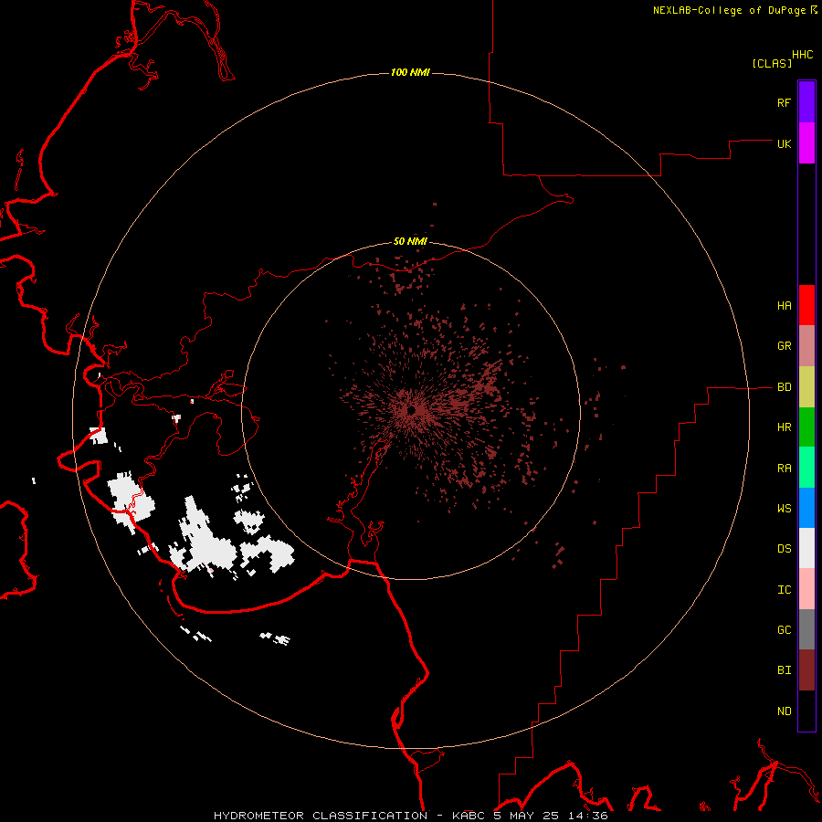
Task: Click the radar site center point
Action: 412,410
